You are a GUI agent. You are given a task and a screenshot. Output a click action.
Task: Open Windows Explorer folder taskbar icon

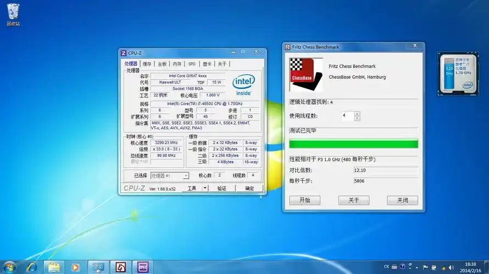point(54,267)
